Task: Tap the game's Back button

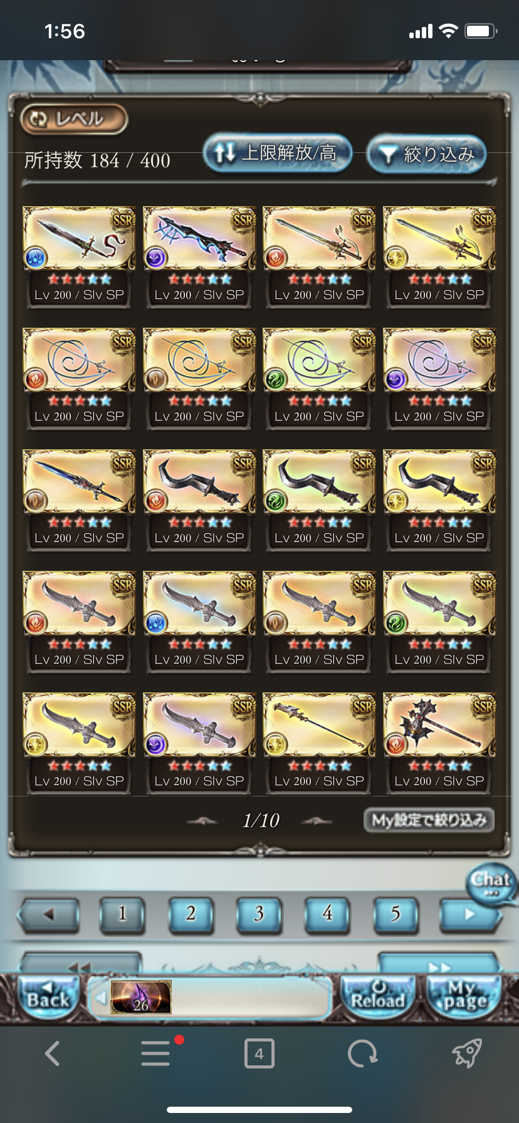Action: tap(46, 996)
